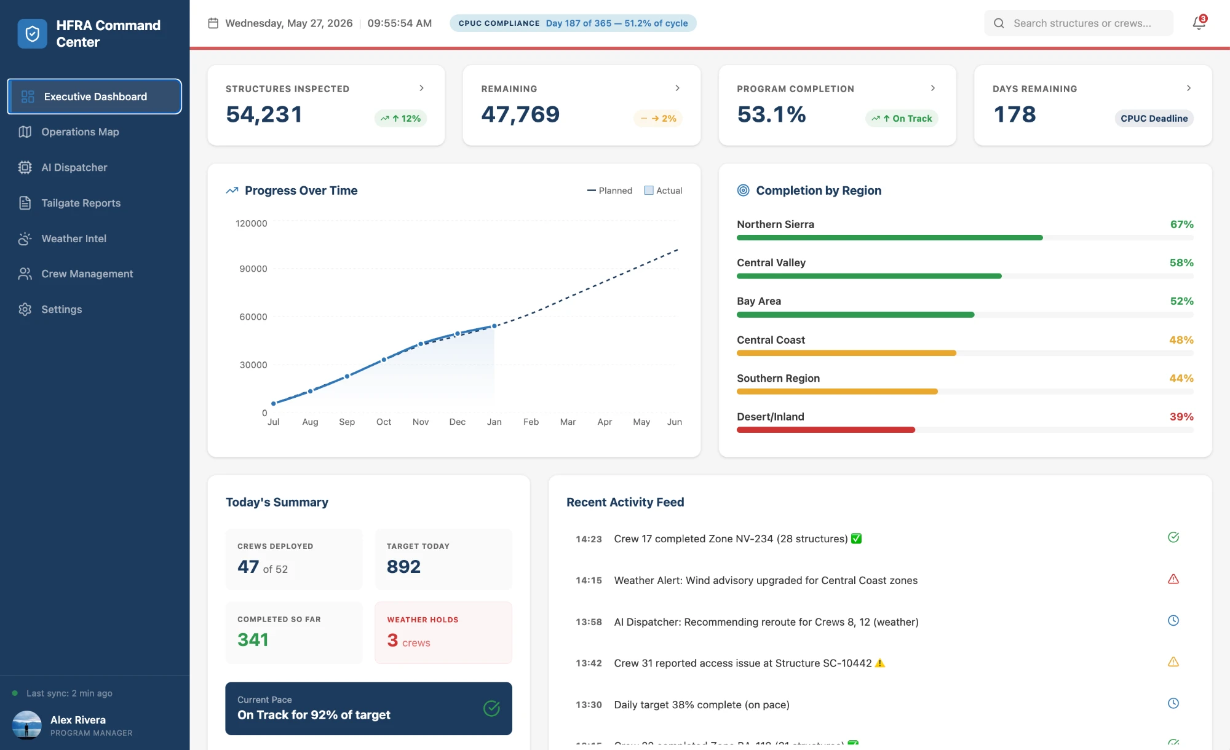Click the Jan data point on chart
Screen dimensions: 1230x750
494,326
